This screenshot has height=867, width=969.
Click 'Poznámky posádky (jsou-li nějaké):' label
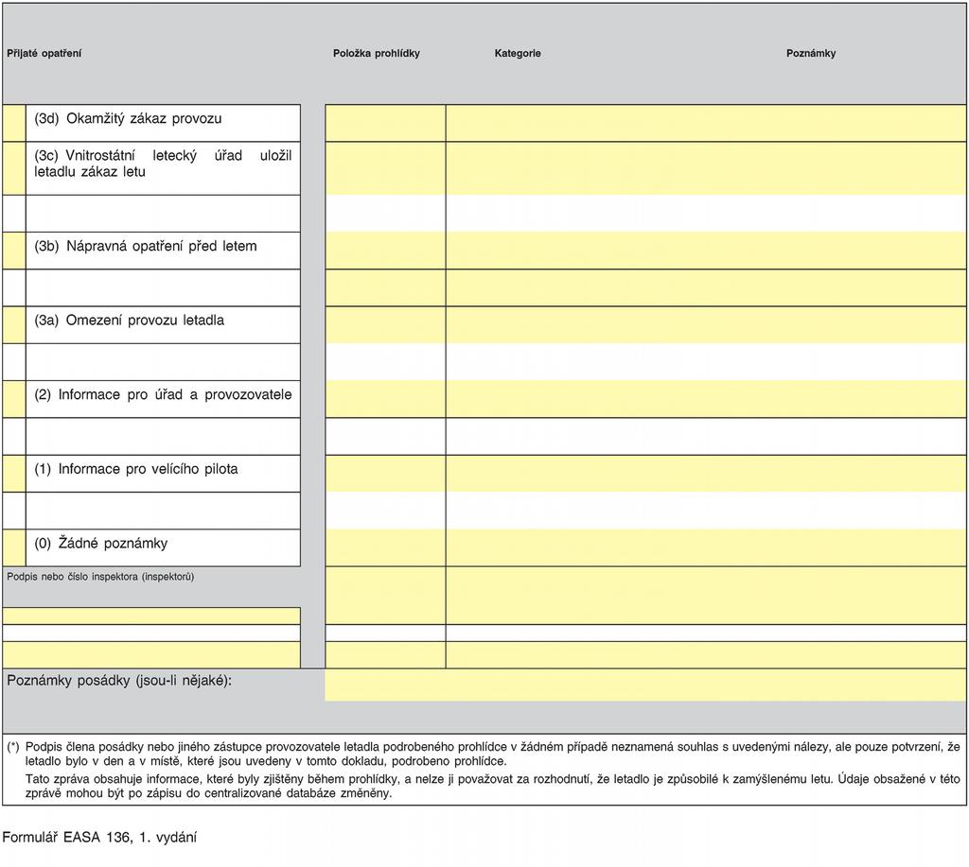tap(119, 681)
